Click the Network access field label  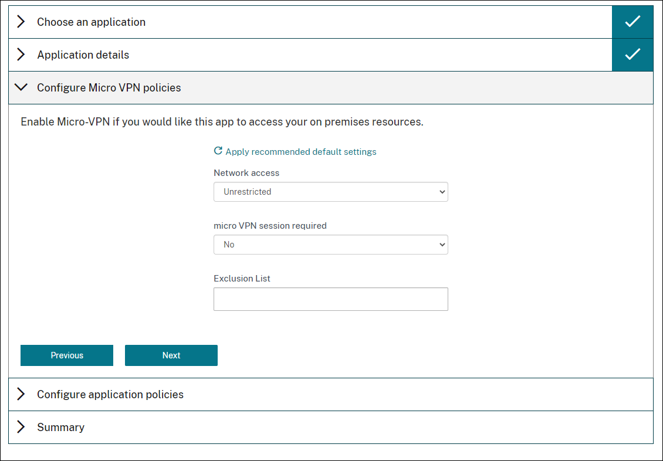[246, 173]
